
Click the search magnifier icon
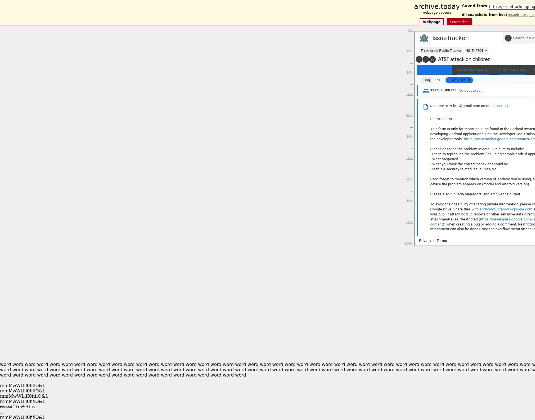(x=508, y=38)
